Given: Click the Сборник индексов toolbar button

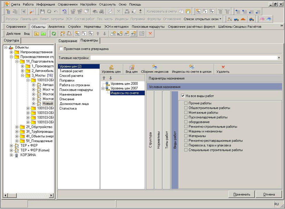Looking at the screenshot, I should (x=155, y=69).
